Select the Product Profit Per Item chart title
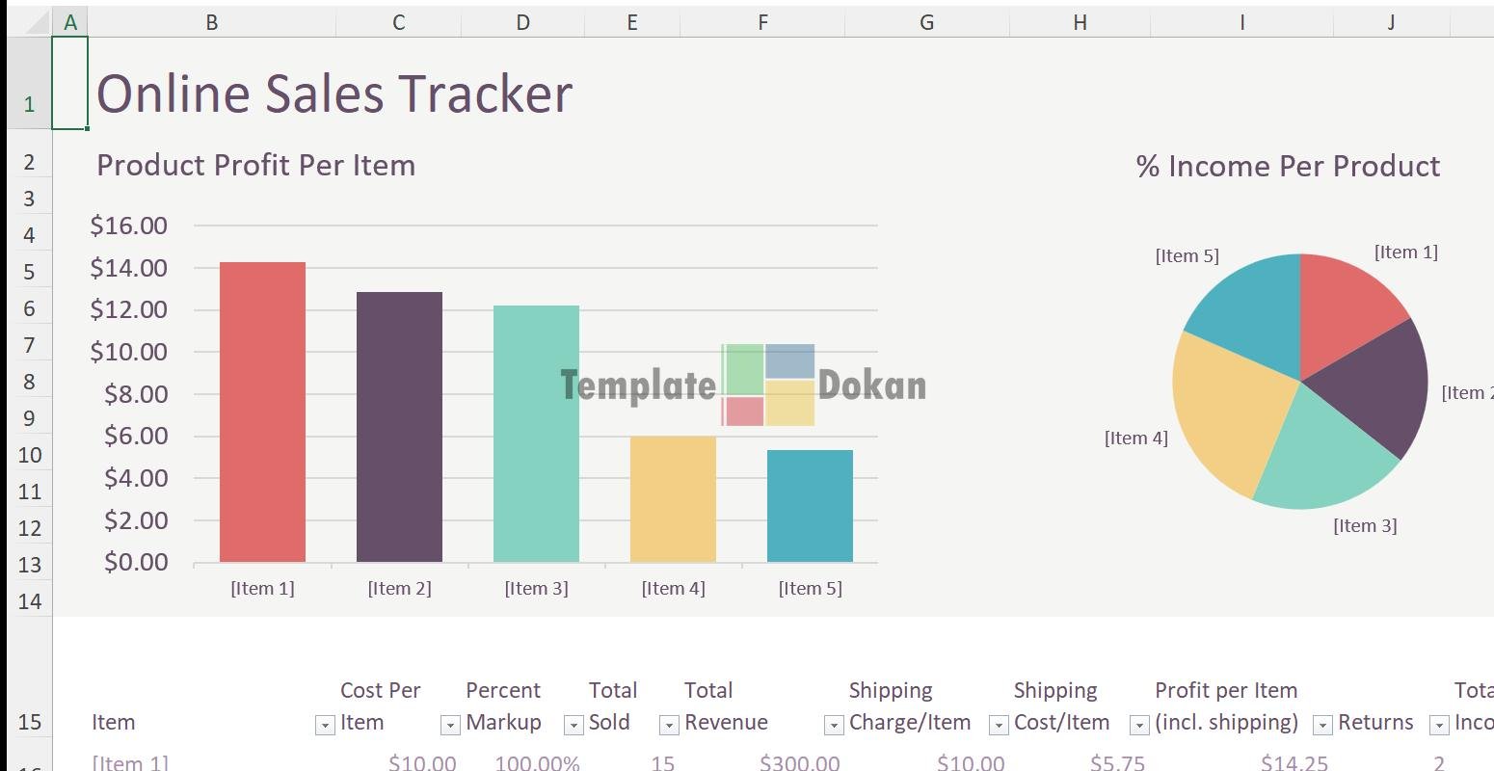 [255, 165]
